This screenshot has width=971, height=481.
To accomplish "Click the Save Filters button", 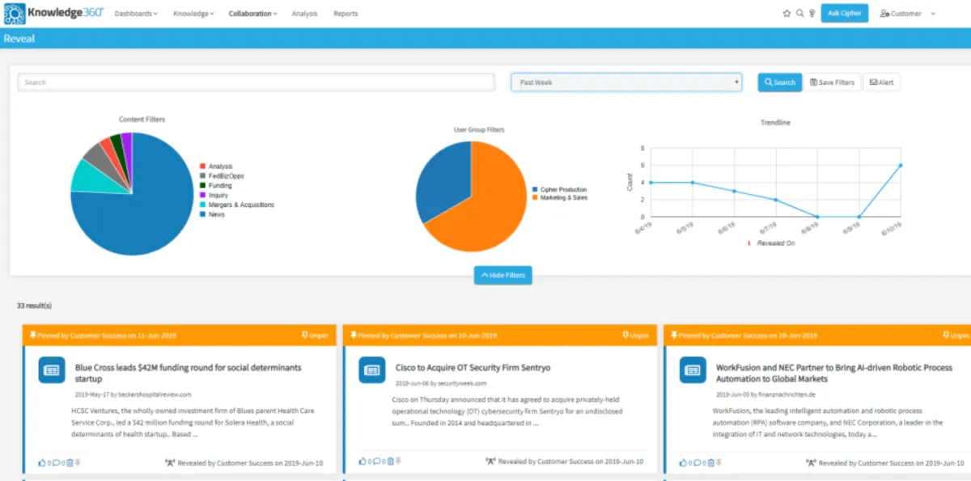I will pyautogui.click(x=832, y=82).
